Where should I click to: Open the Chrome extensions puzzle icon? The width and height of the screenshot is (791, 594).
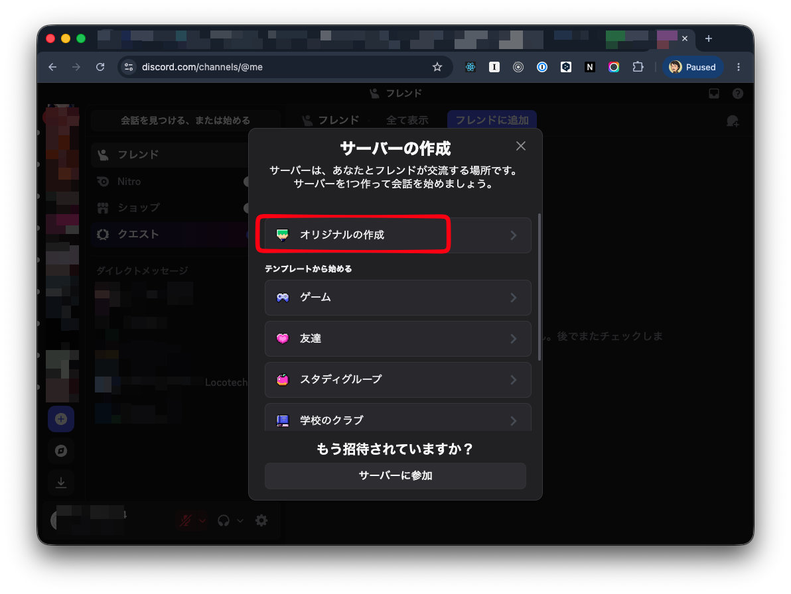[x=638, y=67]
